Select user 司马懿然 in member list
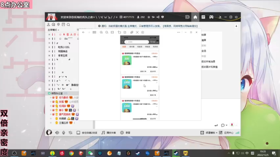280x157 pixels. 64,98
